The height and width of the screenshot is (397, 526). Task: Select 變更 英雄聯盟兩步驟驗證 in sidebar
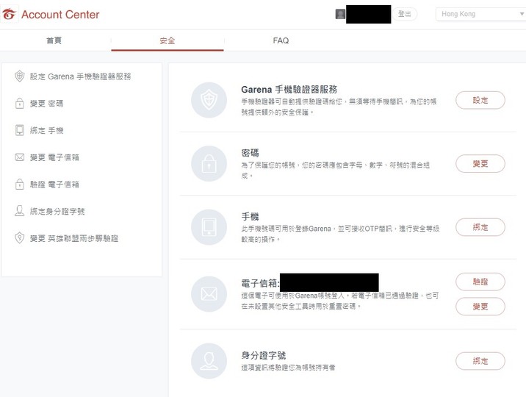click(73, 238)
